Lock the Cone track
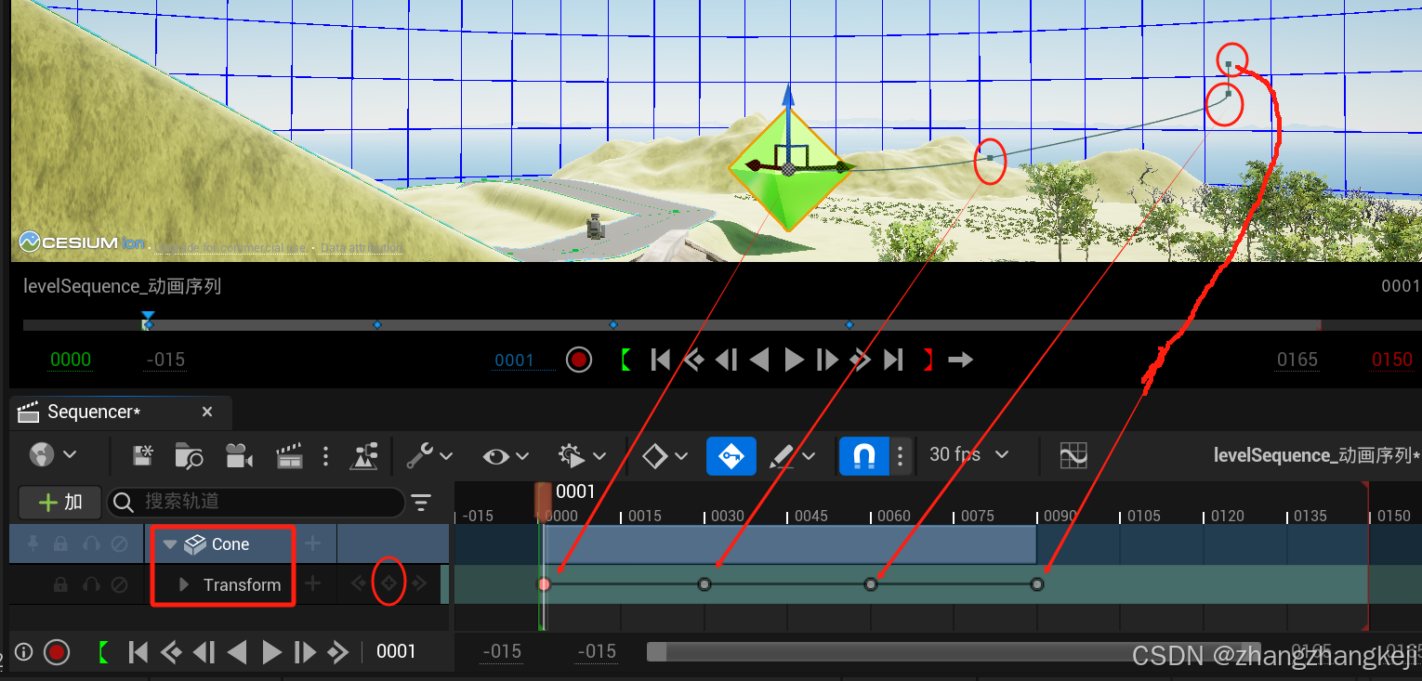 pos(60,544)
